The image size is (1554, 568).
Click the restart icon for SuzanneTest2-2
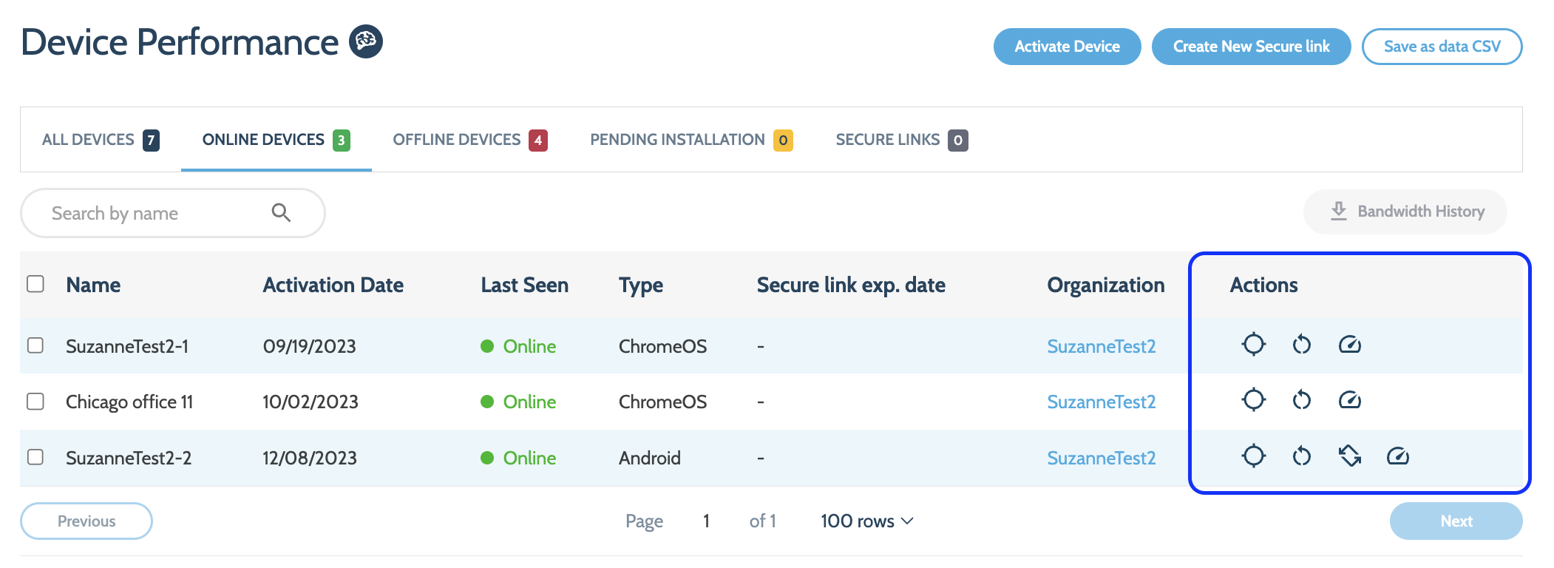(x=1301, y=456)
